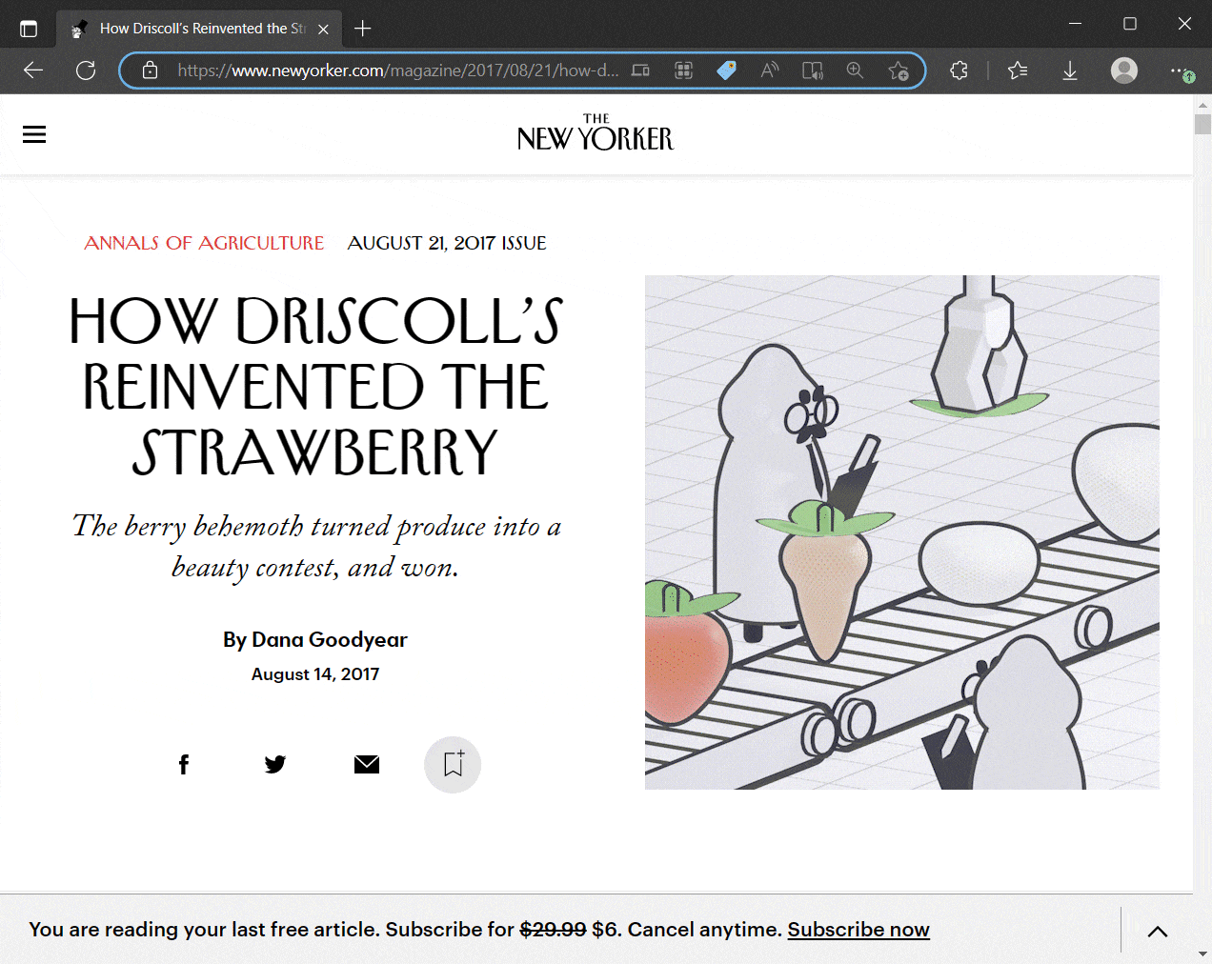Screen dimensions: 1212x964
Task: Open the shopping price tag icon
Action: coord(726,70)
